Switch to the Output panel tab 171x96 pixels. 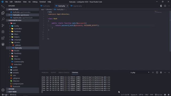click(53, 73)
